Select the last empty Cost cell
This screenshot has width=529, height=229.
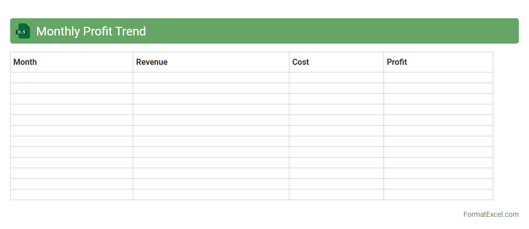336,195
